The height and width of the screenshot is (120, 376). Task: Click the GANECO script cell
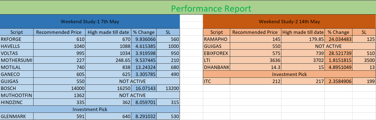click(x=16, y=74)
